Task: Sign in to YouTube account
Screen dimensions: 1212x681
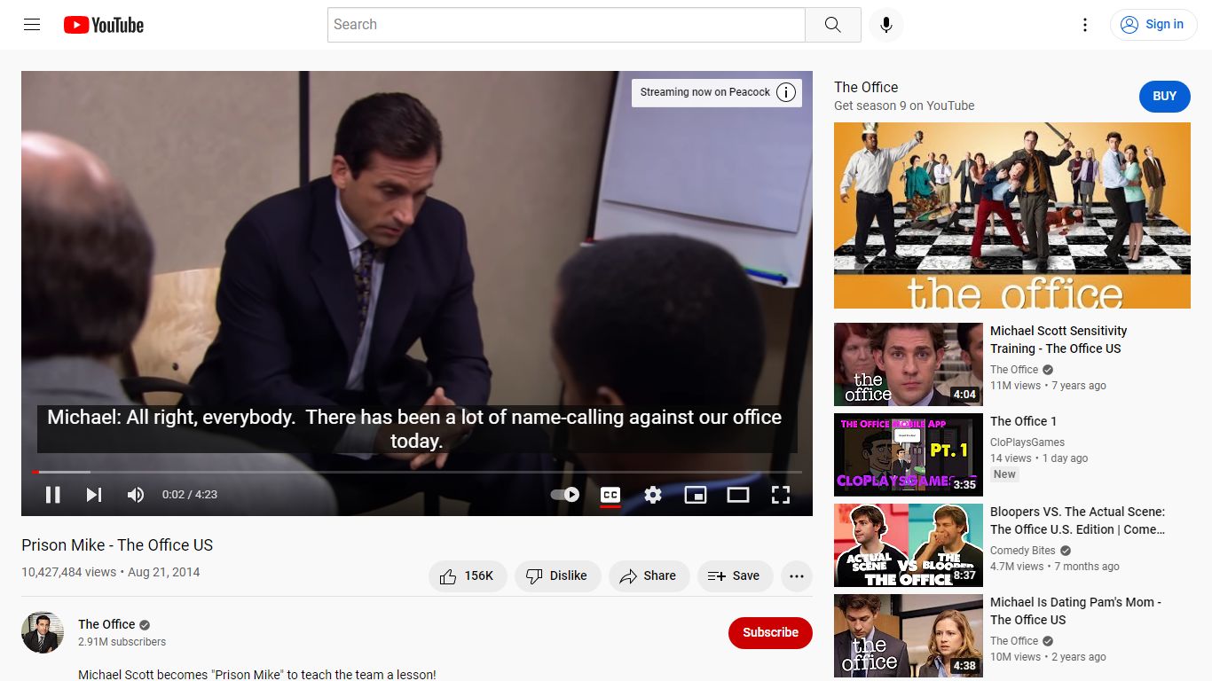Action: click(x=1152, y=25)
